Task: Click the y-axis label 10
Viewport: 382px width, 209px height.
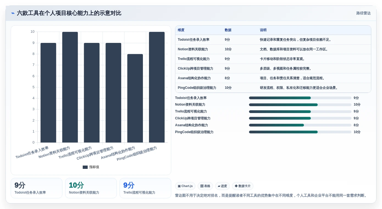Action: (x=32, y=32)
